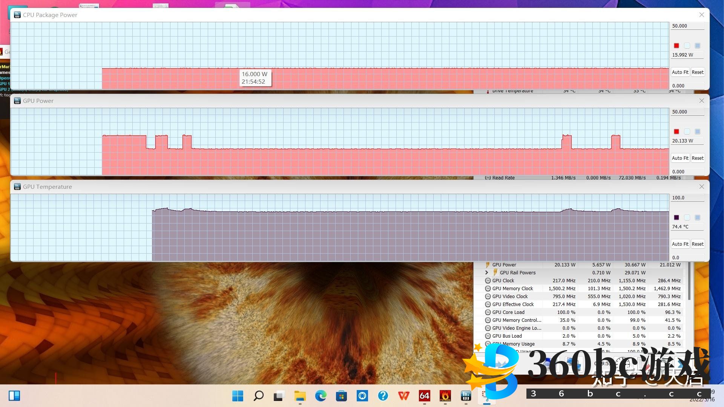Open HWiNFO from the taskbar
The height and width of the screenshot is (407, 724).
click(x=466, y=396)
